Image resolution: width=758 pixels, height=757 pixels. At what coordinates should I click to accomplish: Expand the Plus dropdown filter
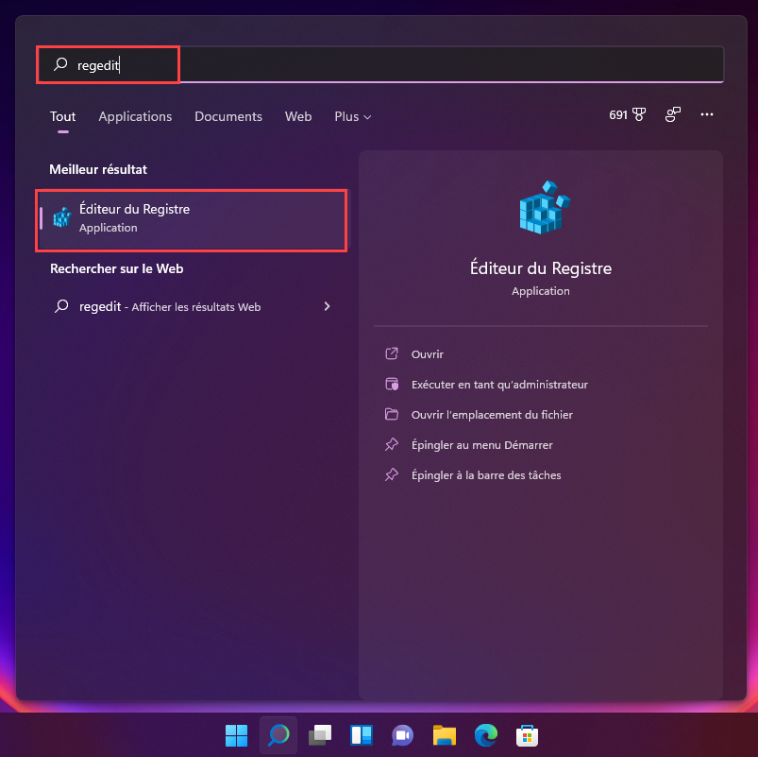[x=352, y=116]
